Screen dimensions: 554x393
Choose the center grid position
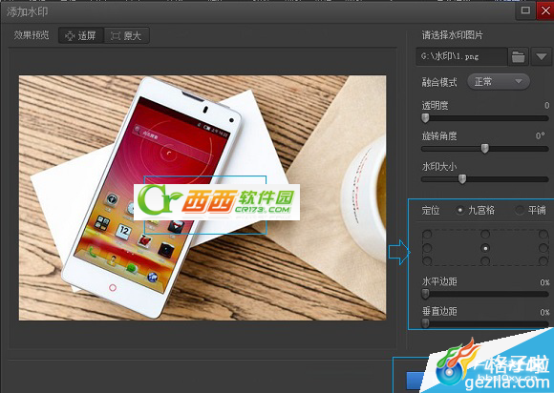click(485, 248)
